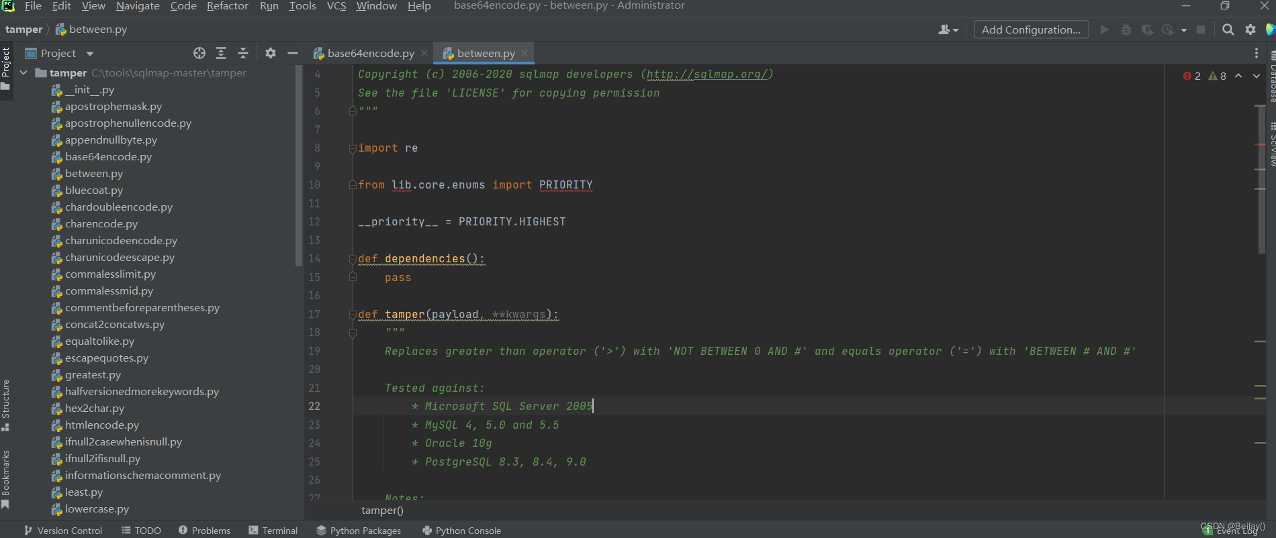Go to next highlighted error arrow
The height and width of the screenshot is (538, 1276).
click(1257, 76)
